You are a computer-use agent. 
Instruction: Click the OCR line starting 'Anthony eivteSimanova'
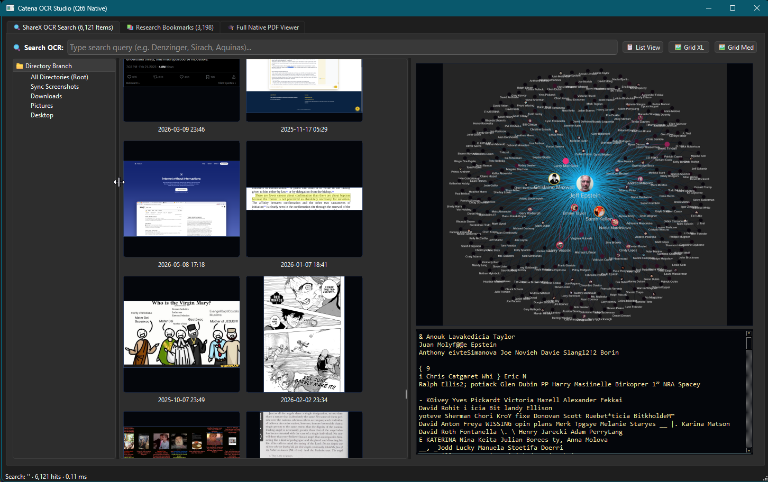519,353
